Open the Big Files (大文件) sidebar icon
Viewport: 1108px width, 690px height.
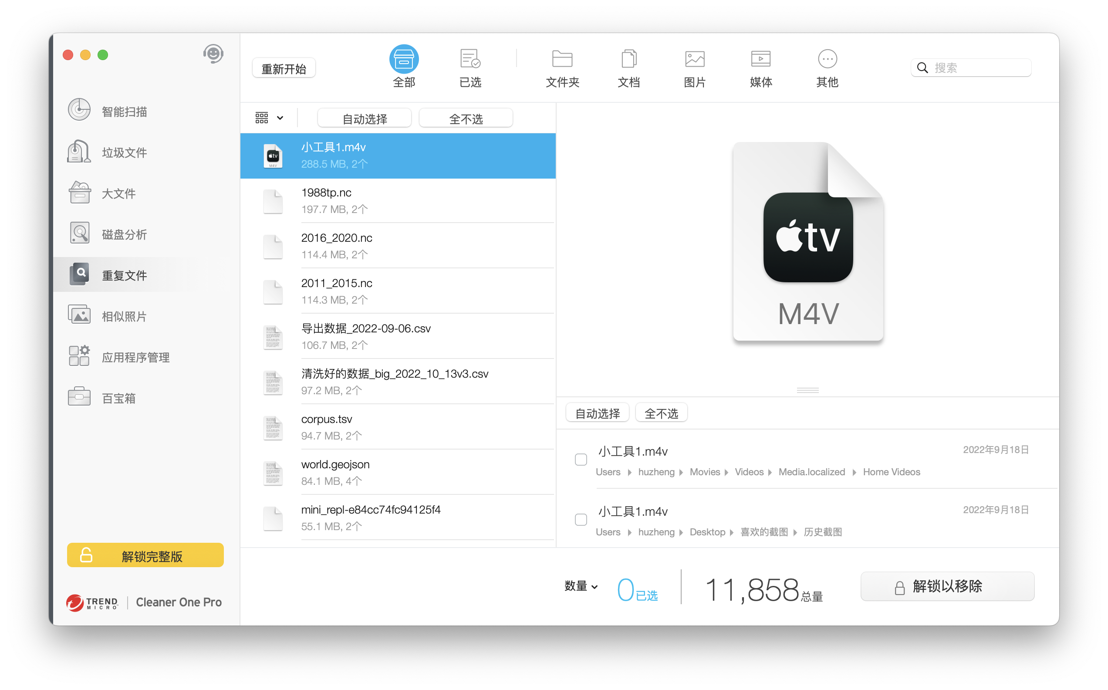point(79,193)
